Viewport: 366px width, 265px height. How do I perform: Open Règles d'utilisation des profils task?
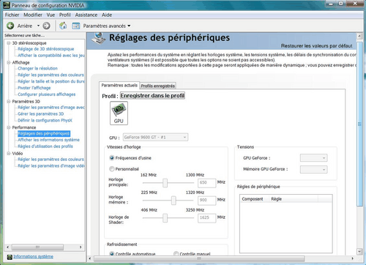click(x=45, y=146)
